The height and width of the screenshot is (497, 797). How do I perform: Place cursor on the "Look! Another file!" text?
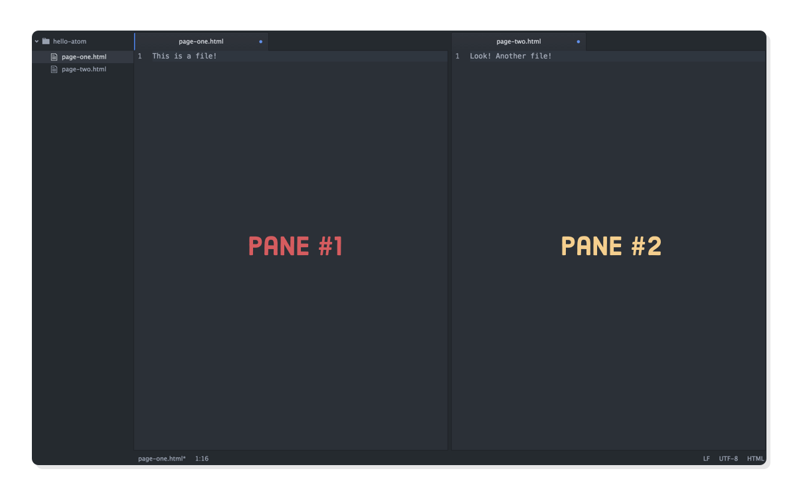click(509, 56)
